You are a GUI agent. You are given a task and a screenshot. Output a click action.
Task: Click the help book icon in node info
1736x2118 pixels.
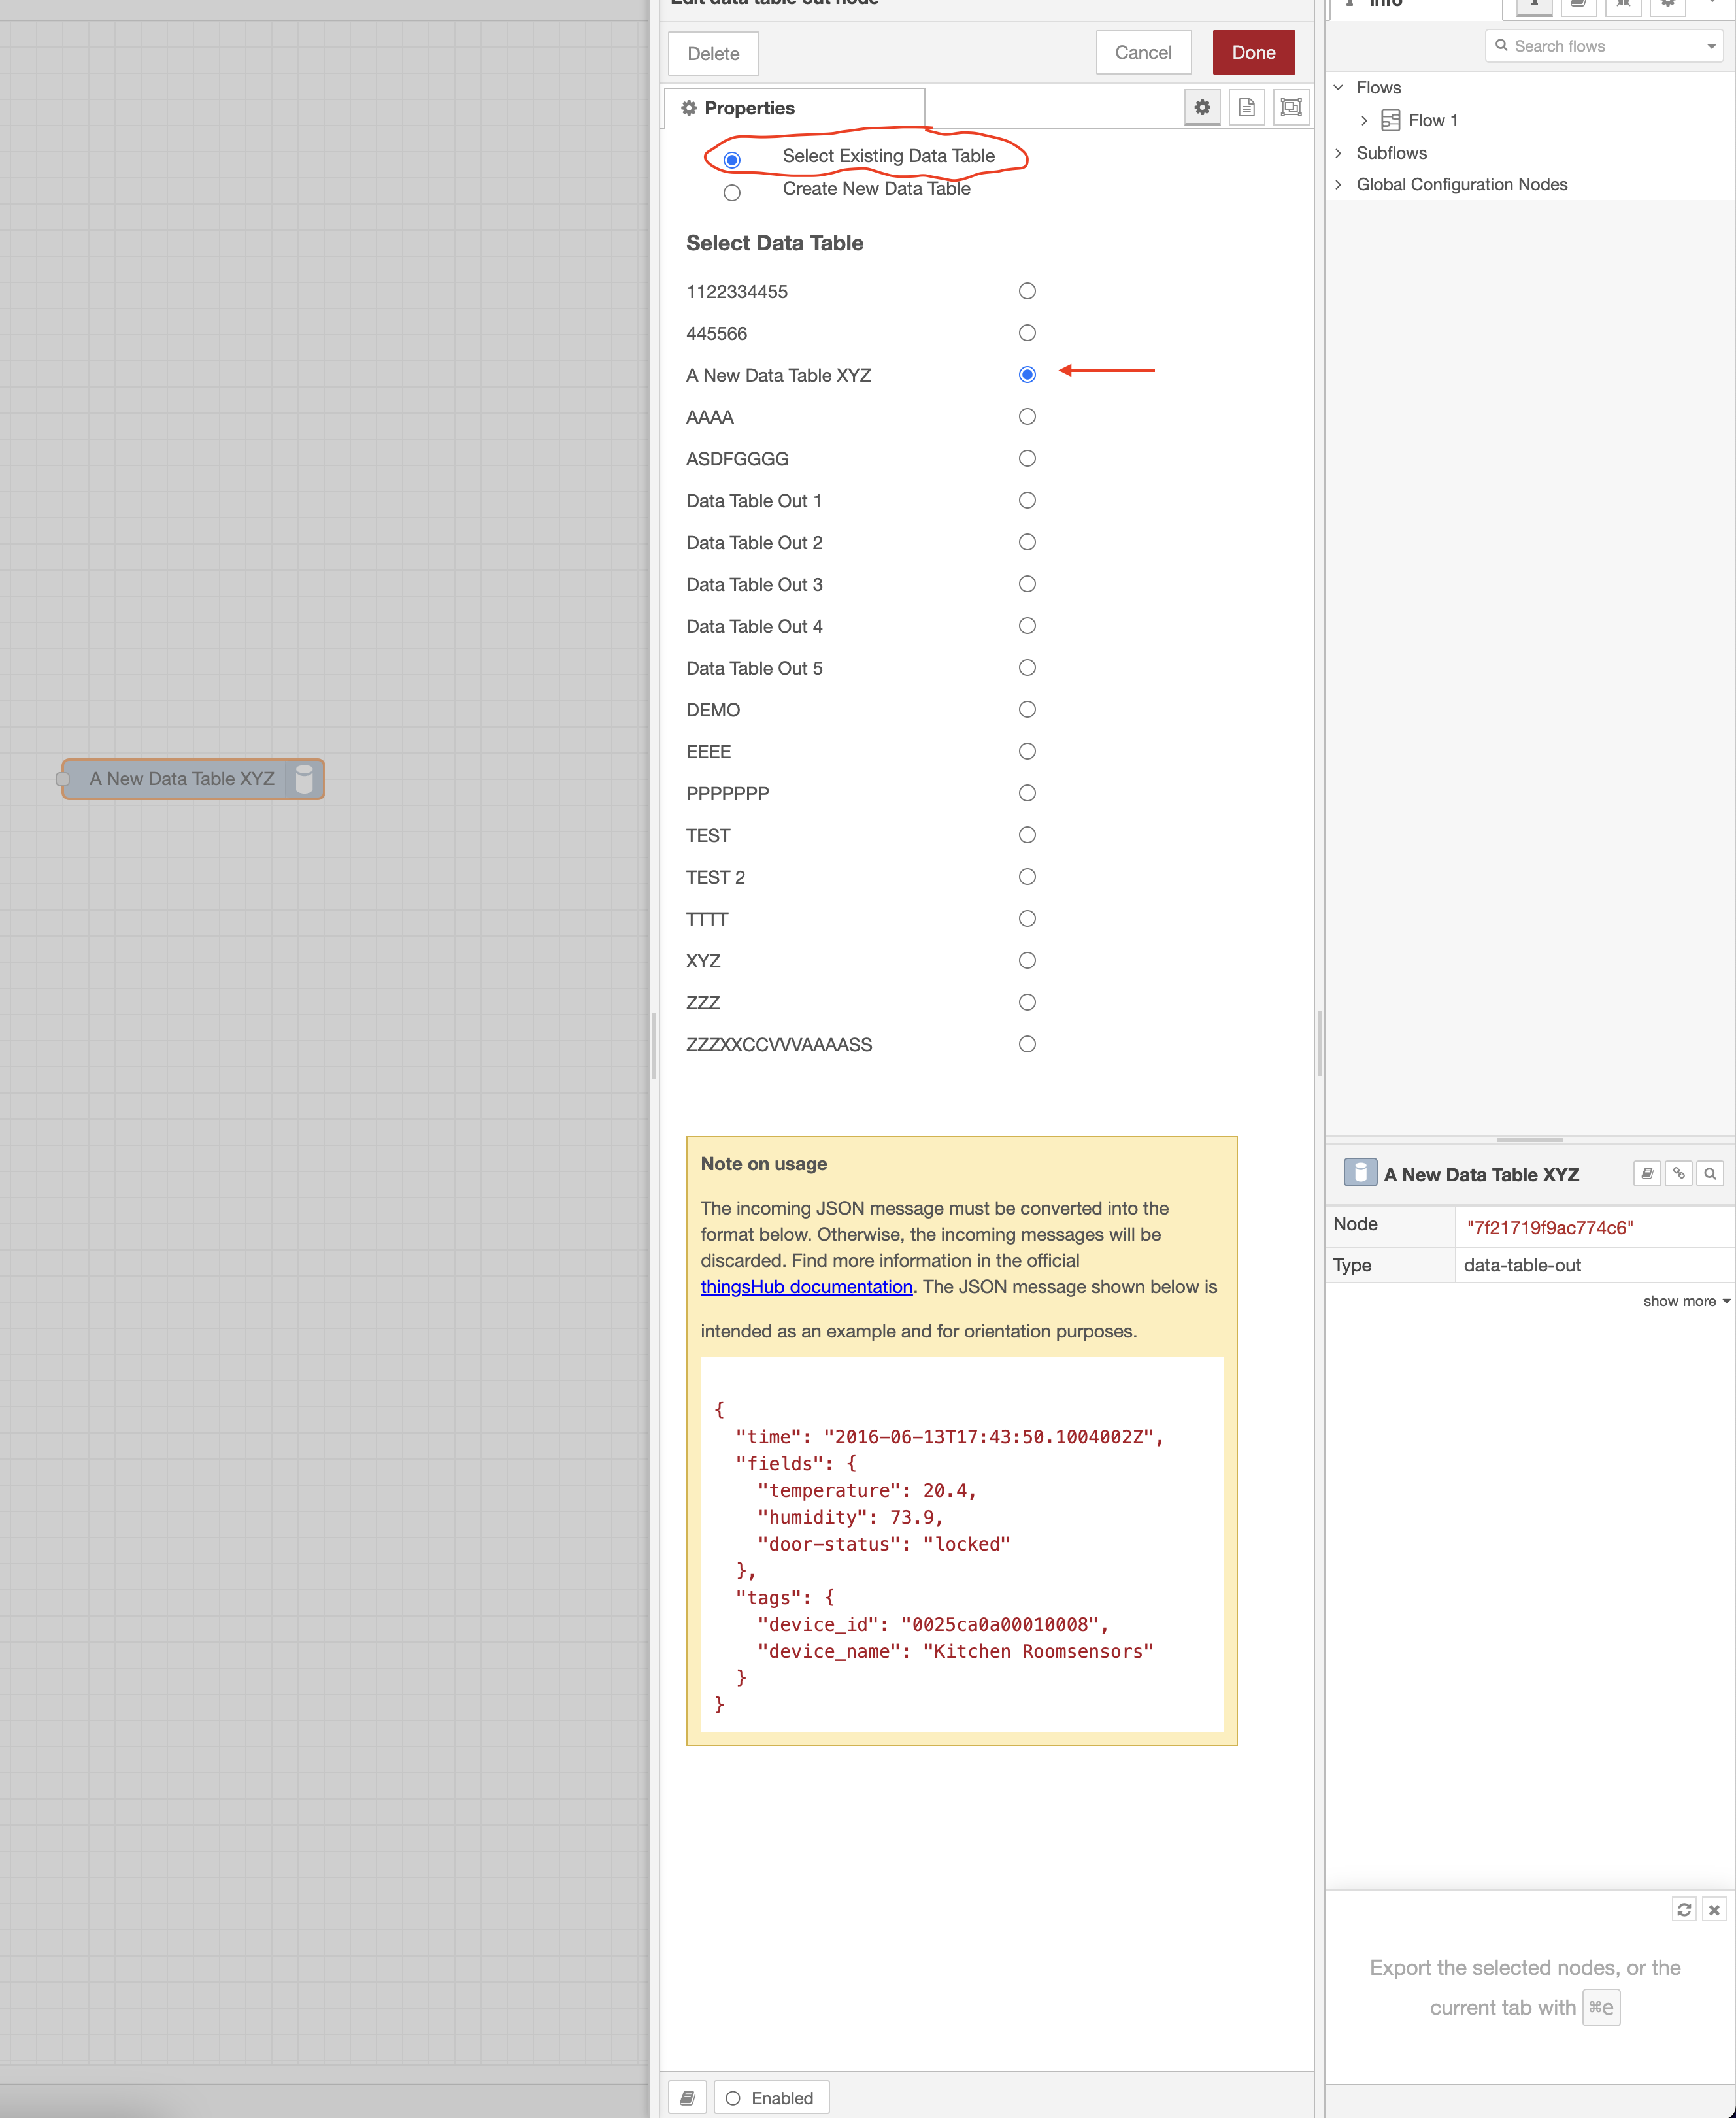click(1647, 1174)
